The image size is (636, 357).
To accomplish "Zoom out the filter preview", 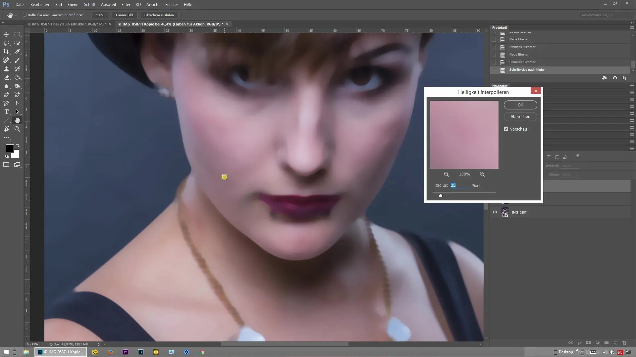I will (x=446, y=174).
